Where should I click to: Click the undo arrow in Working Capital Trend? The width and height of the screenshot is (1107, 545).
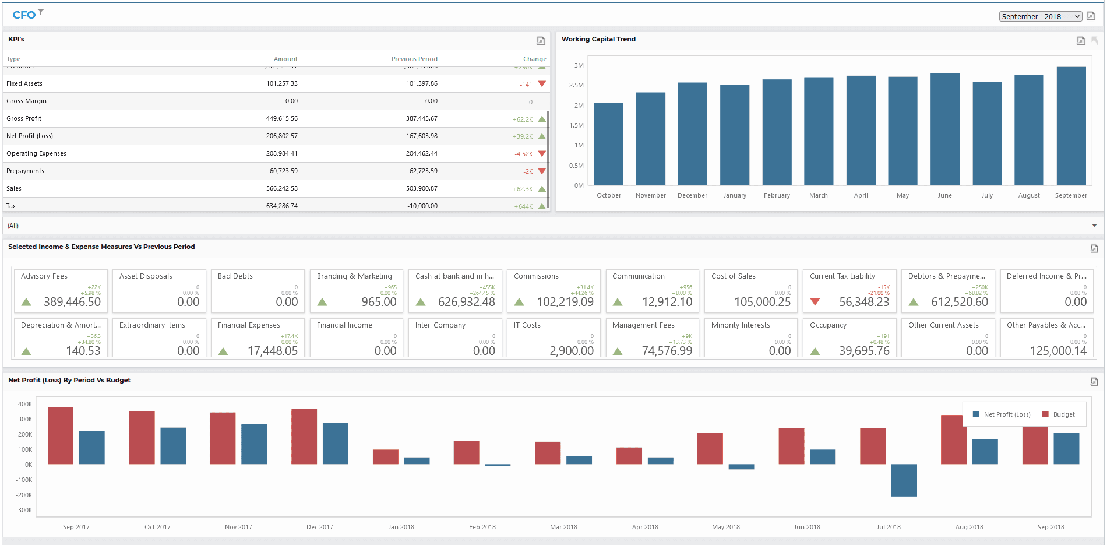coord(1095,40)
